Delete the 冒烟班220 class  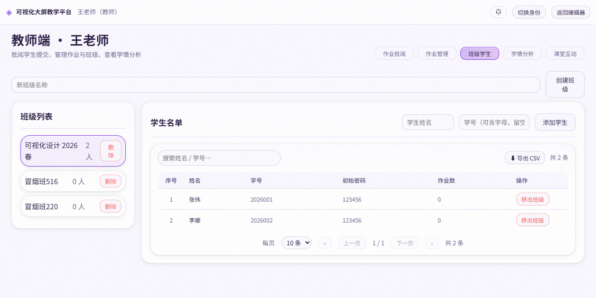(x=111, y=206)
